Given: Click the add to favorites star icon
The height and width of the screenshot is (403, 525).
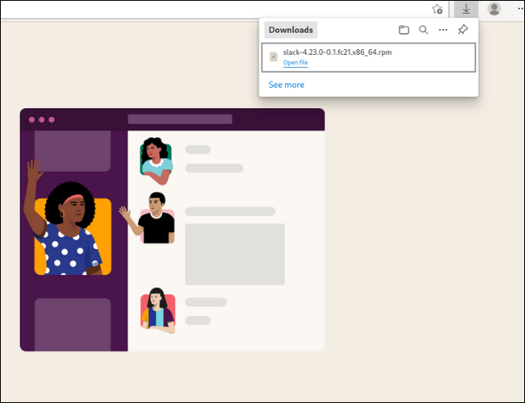Looking at the screenshot, I should pyautogui.click(x=437, y=9).
